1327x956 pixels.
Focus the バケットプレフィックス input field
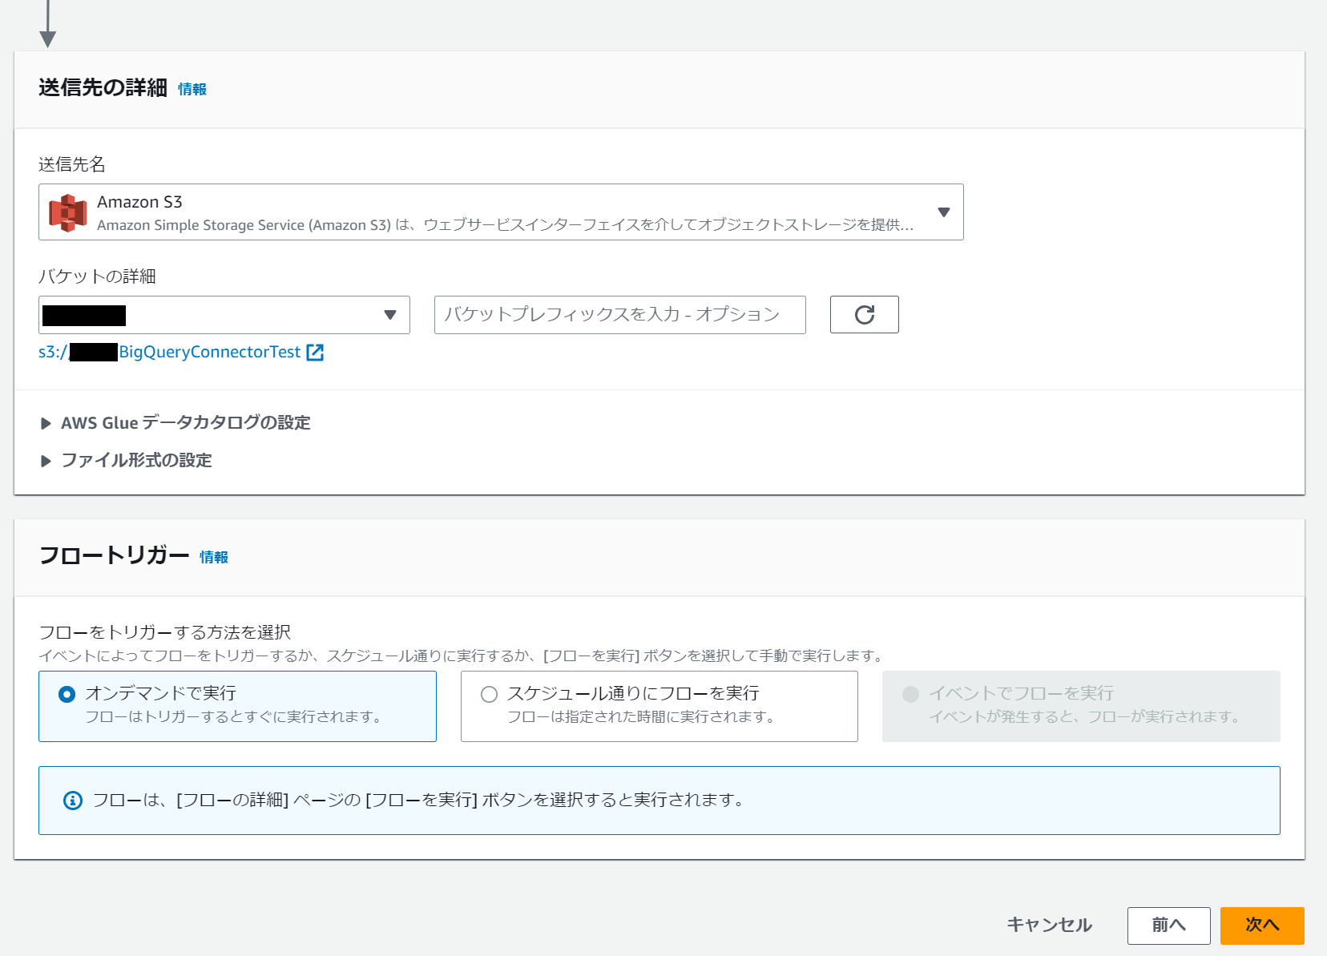[x=619, y=315]
